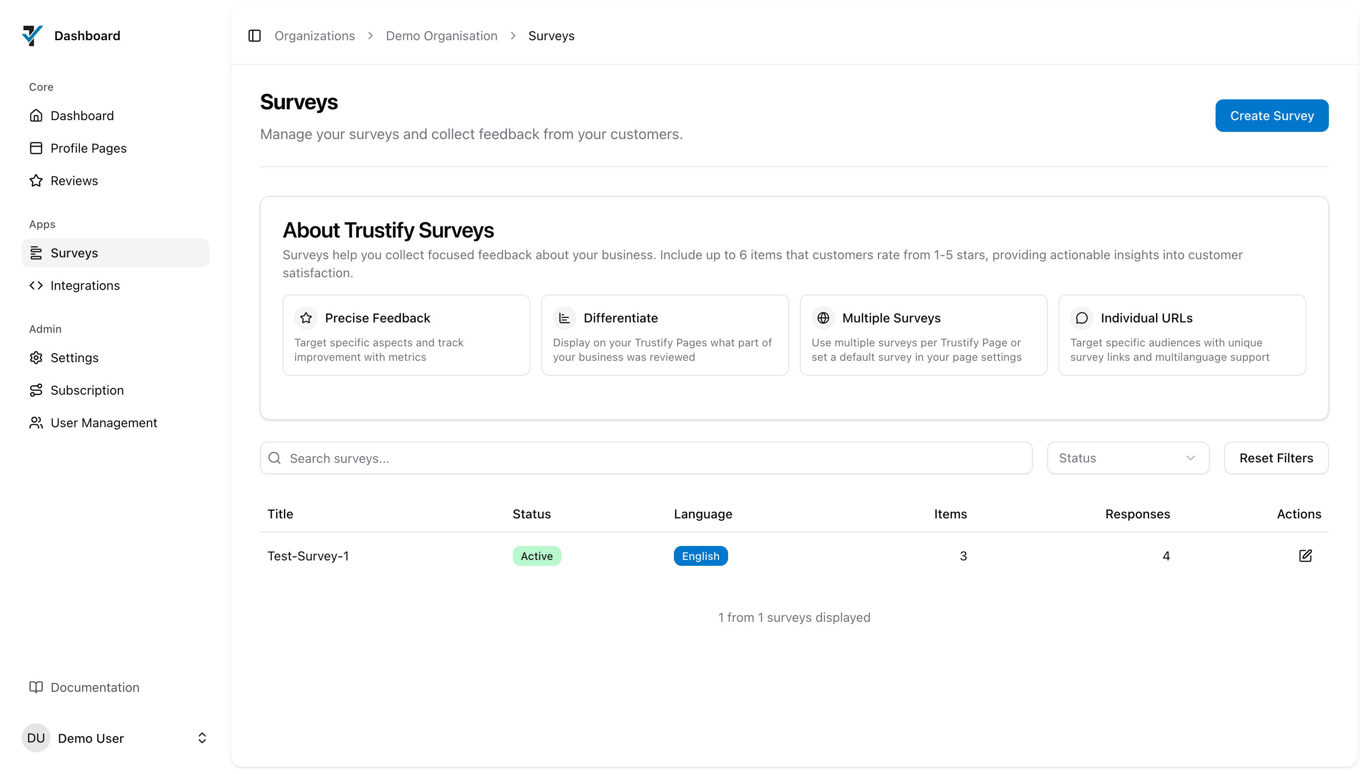Viewport: 1365px width, 774px height.
Task: Click inside the Search surveys field
Action: tap(531, 458)
